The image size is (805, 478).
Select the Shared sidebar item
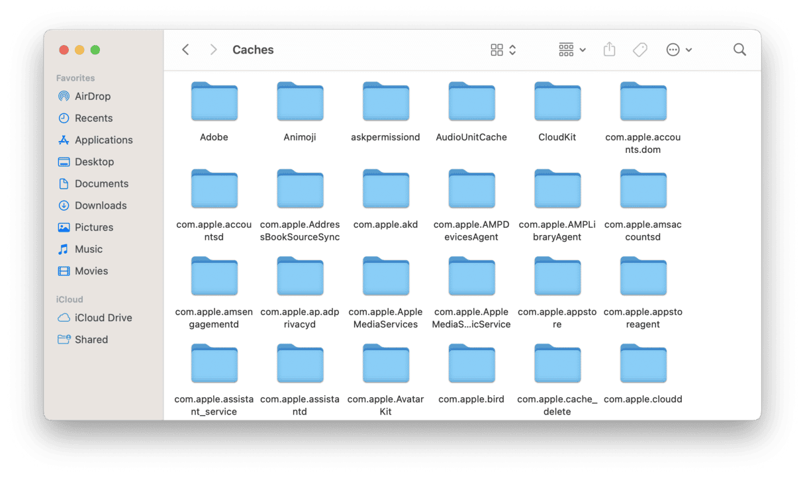coord(91,340)
